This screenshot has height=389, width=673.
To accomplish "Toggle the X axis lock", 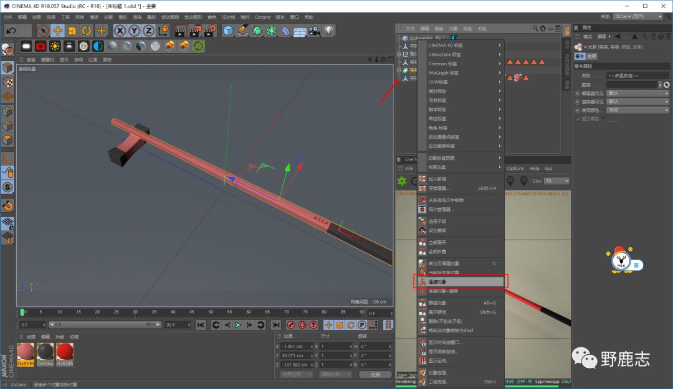I will pyautogui.click(x=120, y=30).
